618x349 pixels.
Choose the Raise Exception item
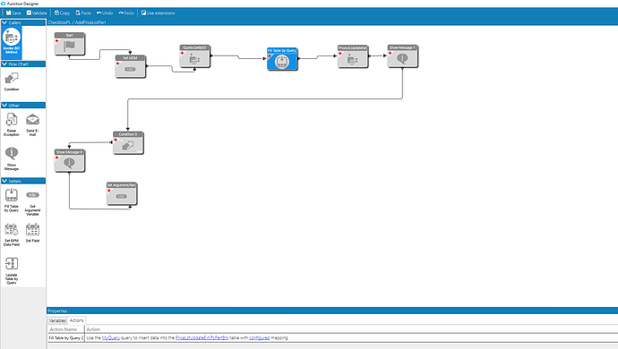12,124
